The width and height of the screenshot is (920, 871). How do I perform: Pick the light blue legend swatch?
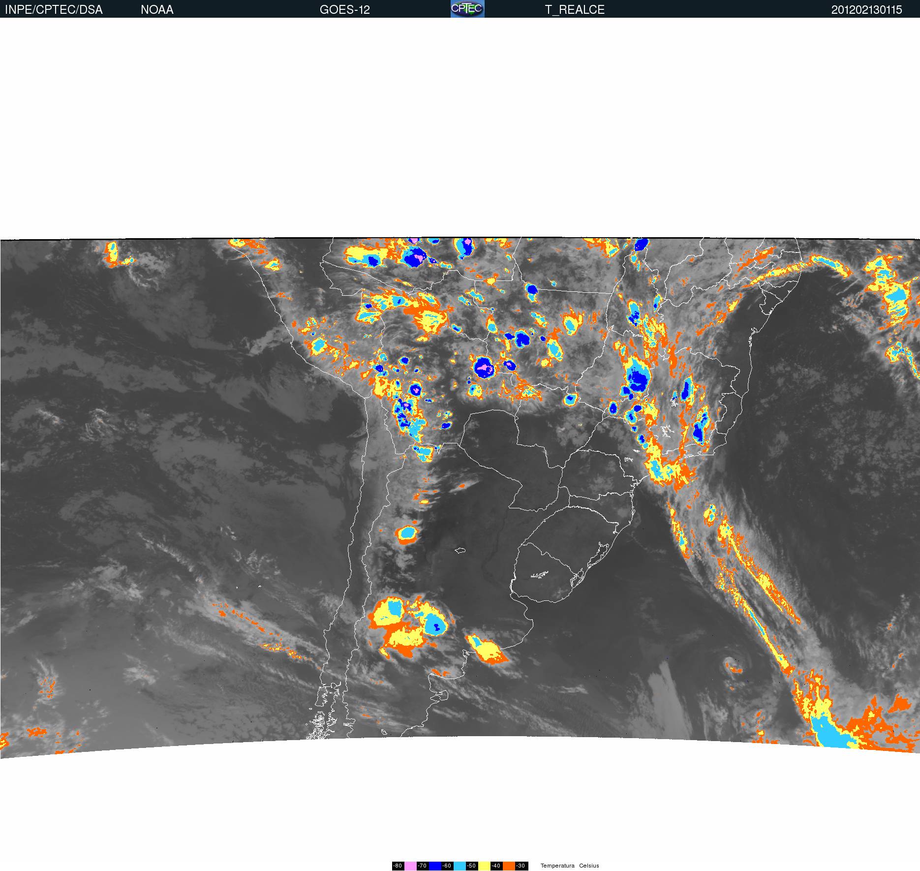pyautogui.click(x=460, y=866)
